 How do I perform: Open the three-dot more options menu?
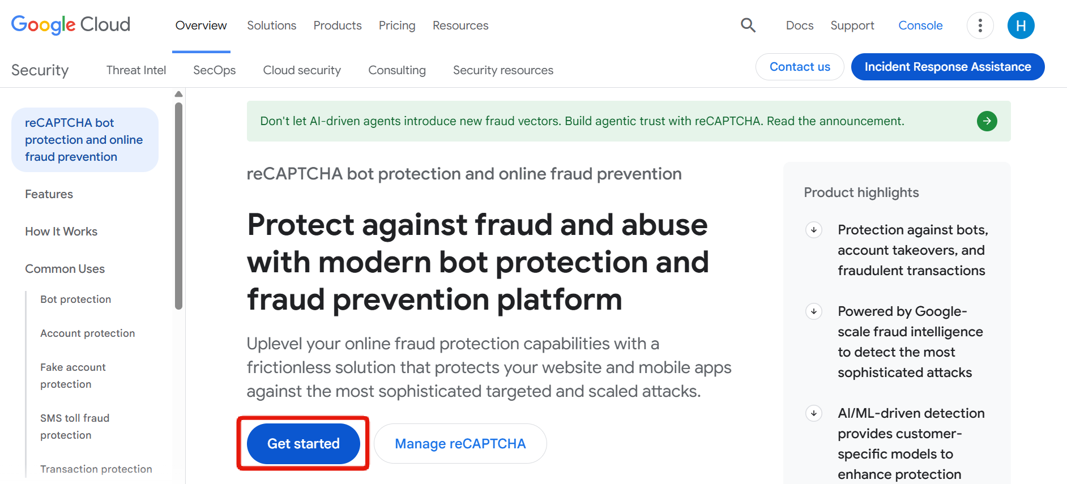(980, 25)
